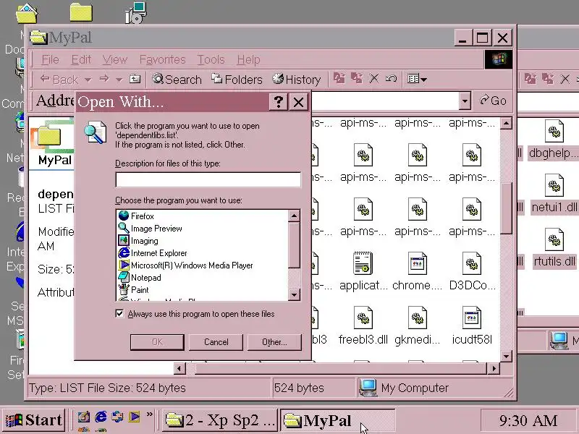
Task: Toggle Always use this program checkbox
Action: (x=119, y=314)
